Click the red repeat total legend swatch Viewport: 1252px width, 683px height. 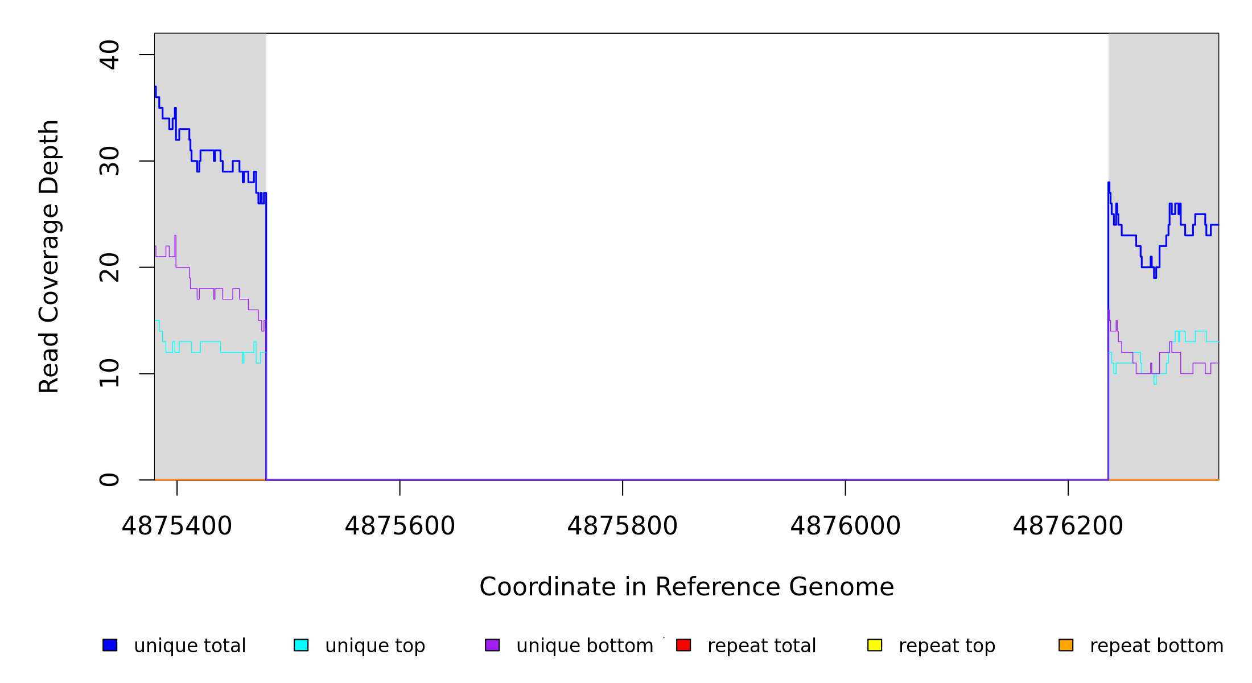pyautogui.click(x=683, y=645)
